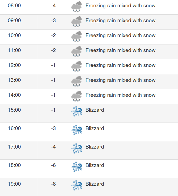178x196 pixels.
Task: Click the freezing rain icon at 10:00
Action: [x=76, y=37]
